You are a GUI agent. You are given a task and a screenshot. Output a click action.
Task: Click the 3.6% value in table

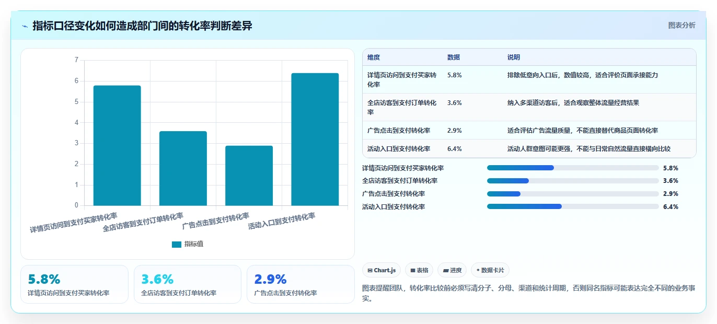455,103
